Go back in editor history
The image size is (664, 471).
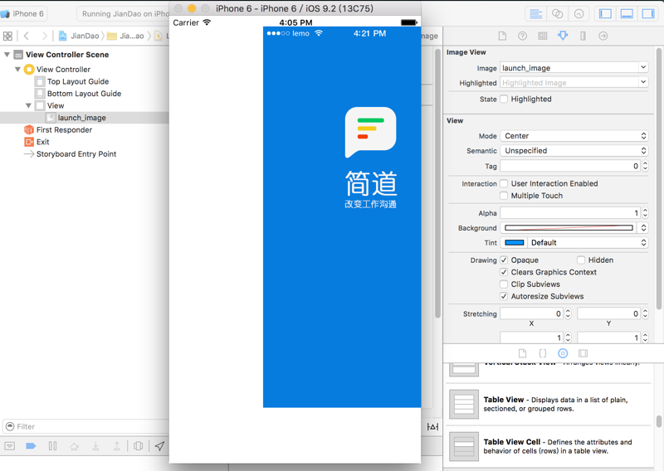(x=27, y=36)
